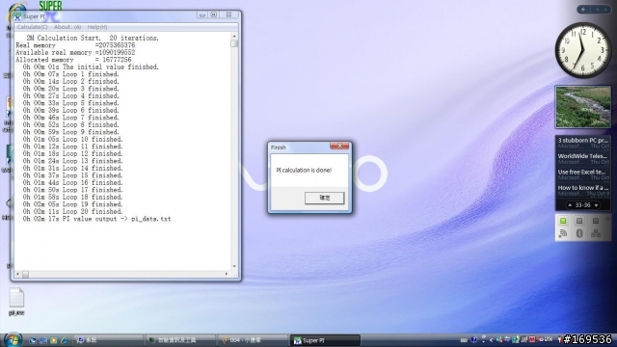Click Super PI vertical scrollbar thumb
617x347 pixels.
click(x=234, y=42)
